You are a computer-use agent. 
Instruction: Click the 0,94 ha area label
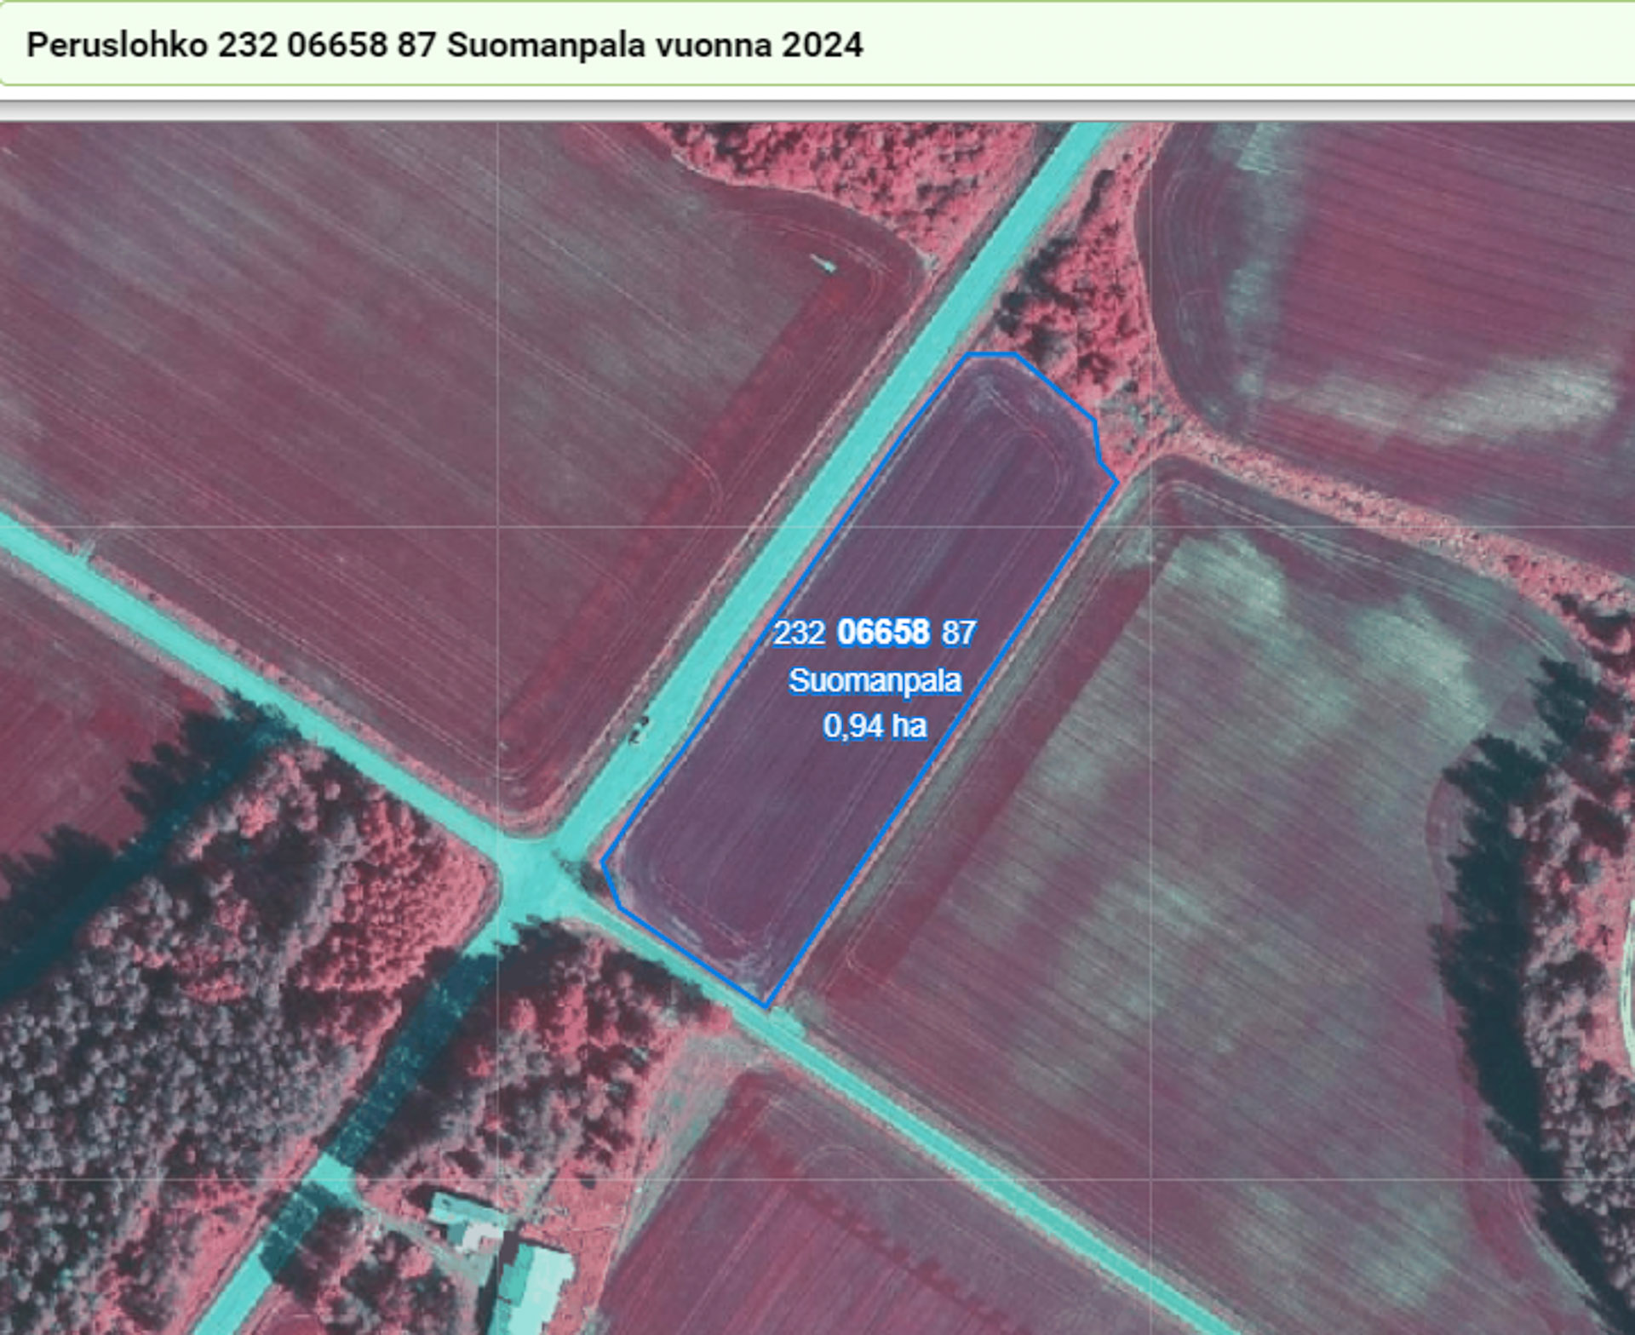tap(875, 725)
